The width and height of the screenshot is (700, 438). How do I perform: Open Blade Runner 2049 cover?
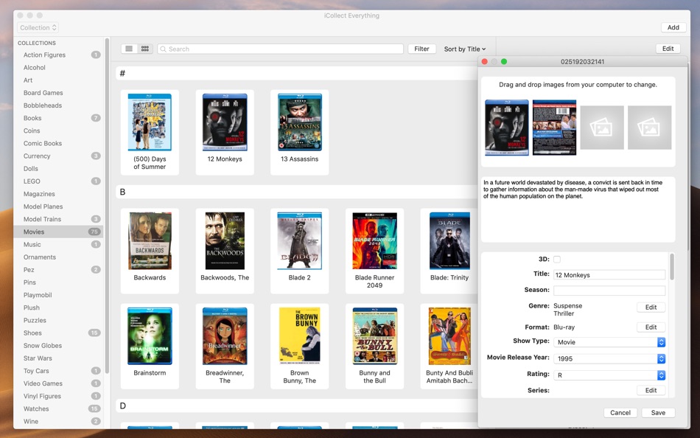374,241
